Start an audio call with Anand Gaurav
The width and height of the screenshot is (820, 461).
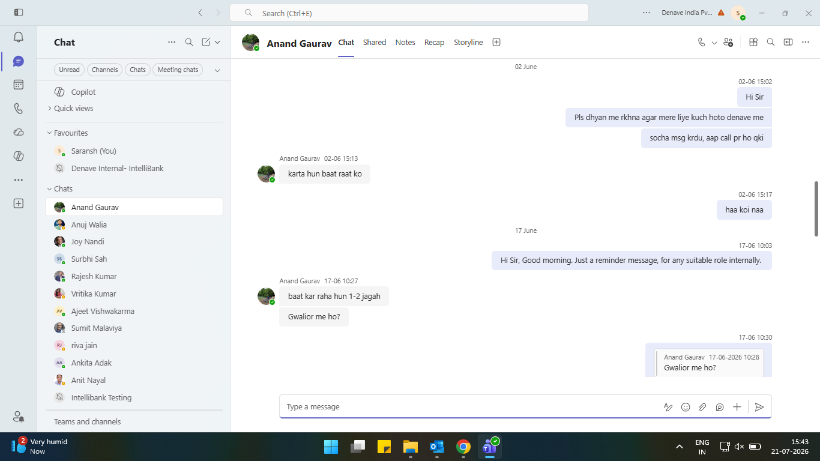point(701,42)
